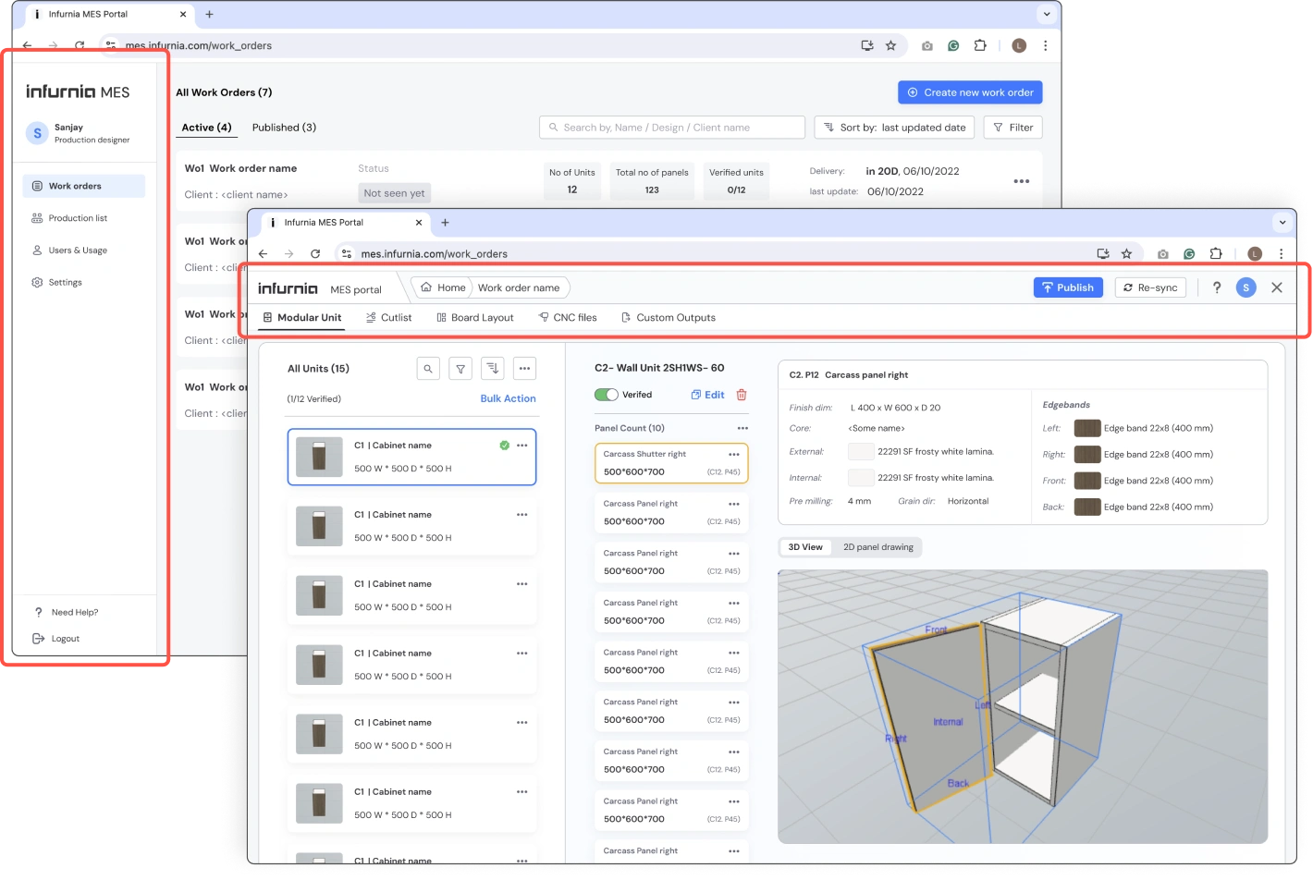1313x880 pixels.
Task: Click Edit for the C2 Wall Unit
Action: [x=707, y=395]
